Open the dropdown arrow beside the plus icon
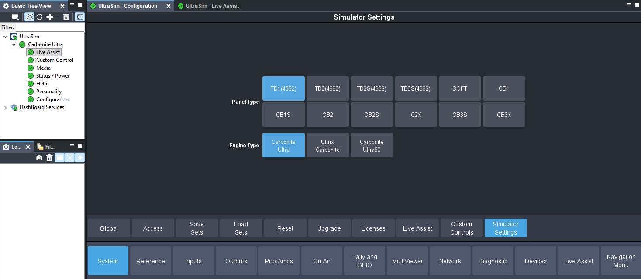This screenshot has width=641, height=279. click(x=57, y=17)
